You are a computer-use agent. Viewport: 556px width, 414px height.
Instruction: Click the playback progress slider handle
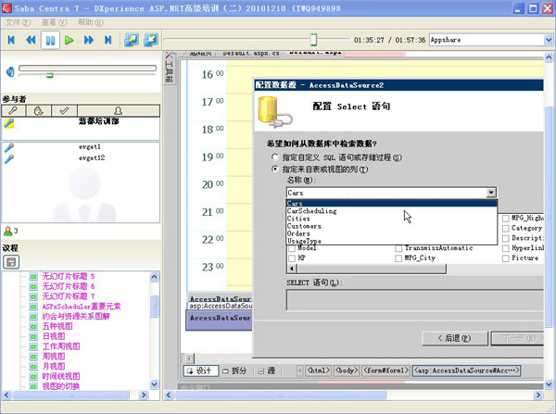(314, 40)
